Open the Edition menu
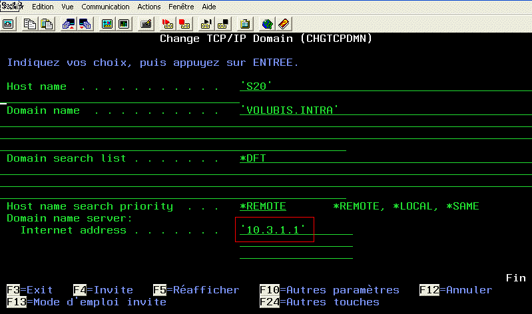The height and width of the screenshot is (314, 532). click(43, 6)
